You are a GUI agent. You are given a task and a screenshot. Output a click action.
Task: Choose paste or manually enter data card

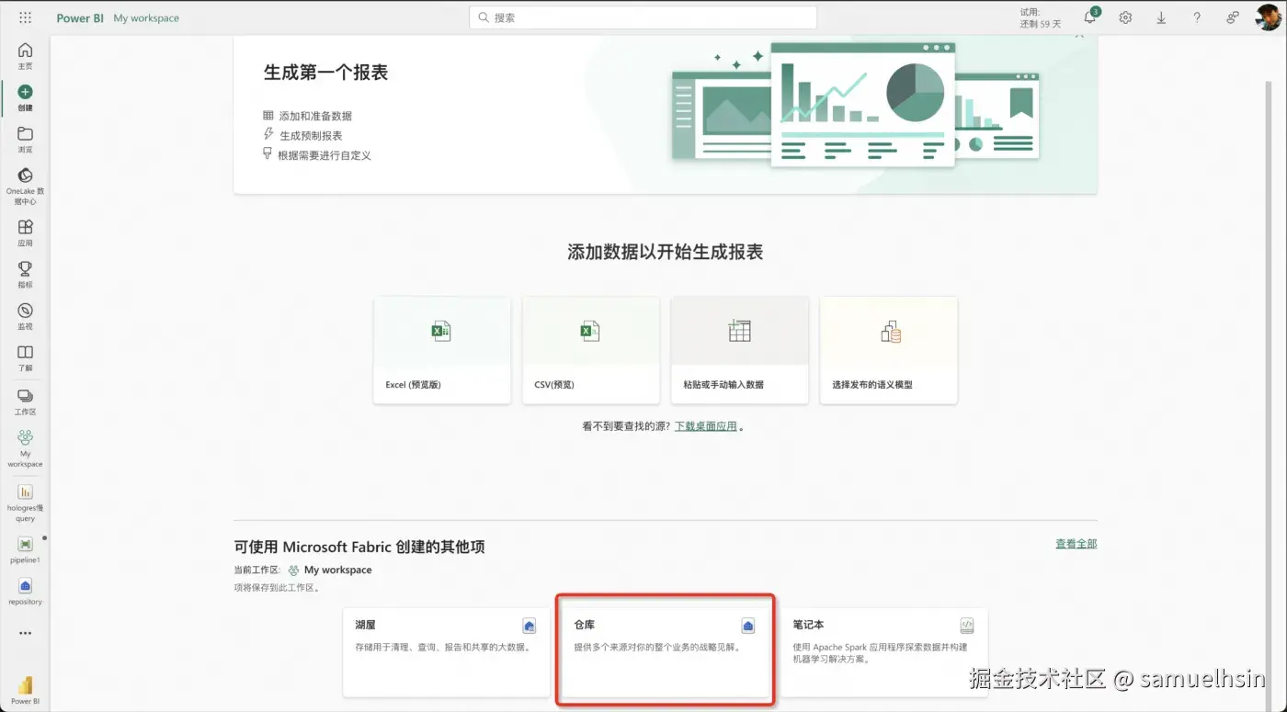740,350
